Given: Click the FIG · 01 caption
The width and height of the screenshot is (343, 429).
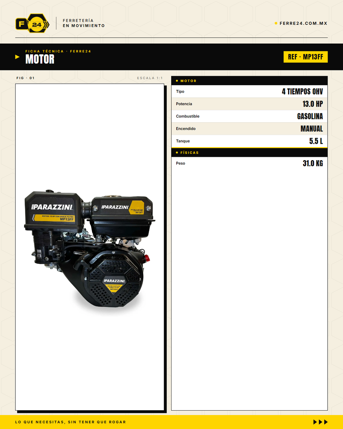Looking at the screenshot, I should (25, 78).
